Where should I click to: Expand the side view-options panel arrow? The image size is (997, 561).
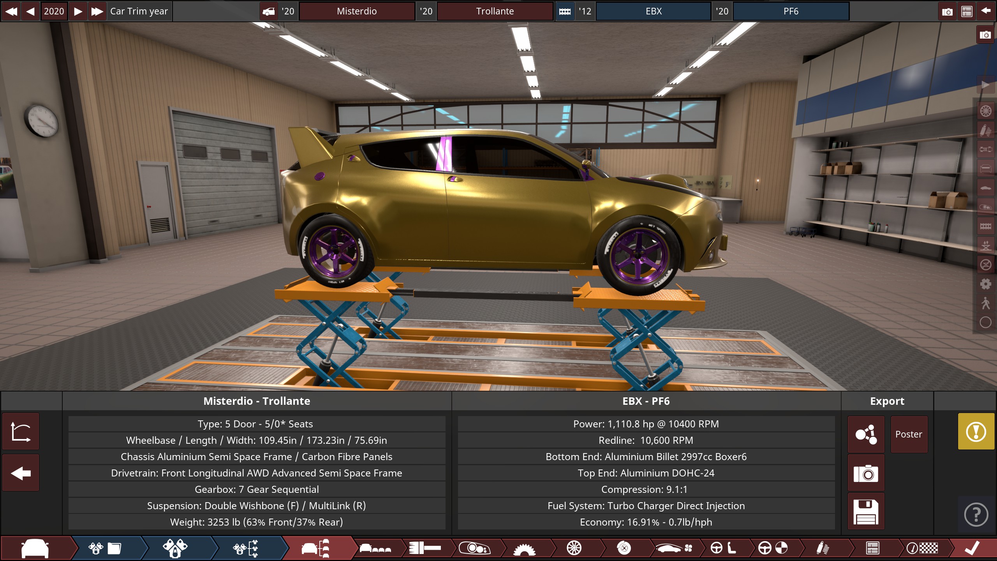(x=985, y=85)
